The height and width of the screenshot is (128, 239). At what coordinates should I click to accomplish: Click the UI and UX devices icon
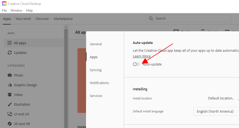10,114
